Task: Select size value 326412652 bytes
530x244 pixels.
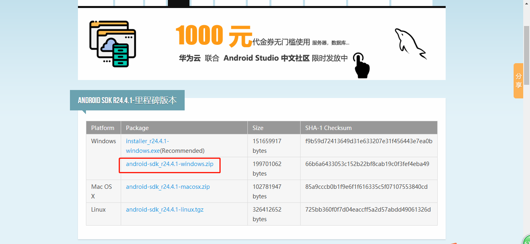Action: point(267,214)
